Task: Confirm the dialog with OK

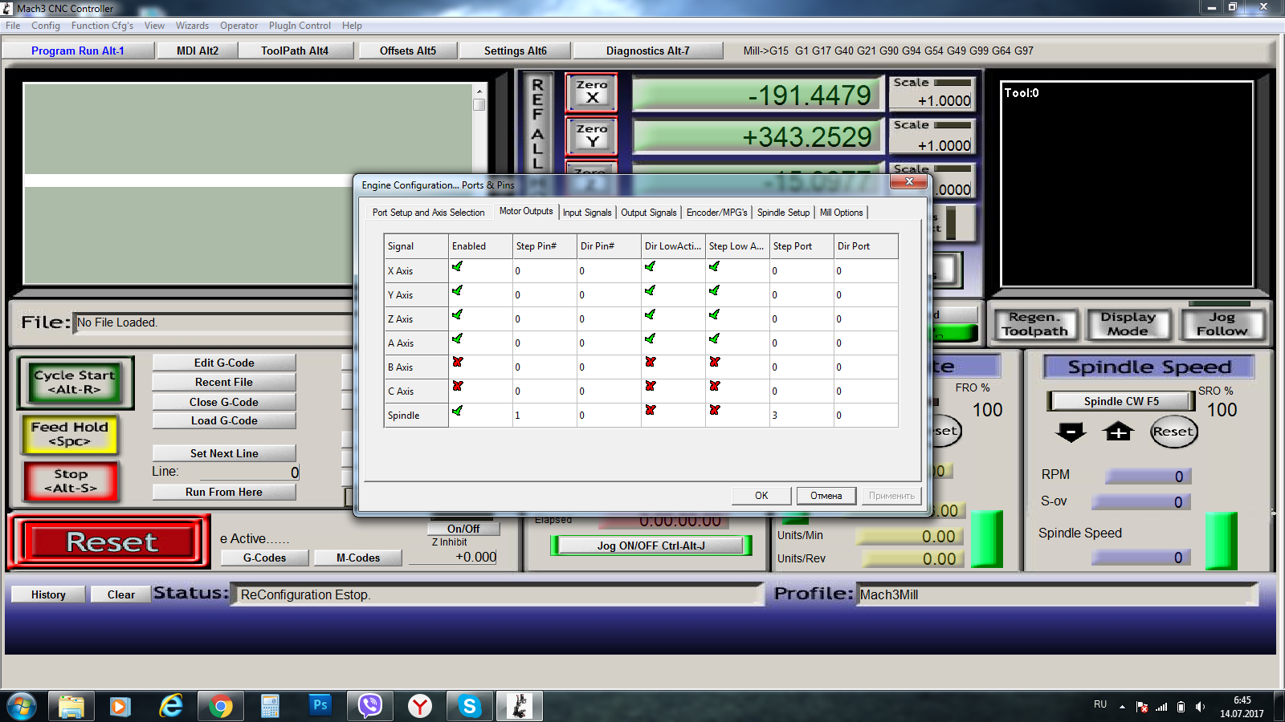Action: pos(761,496)
